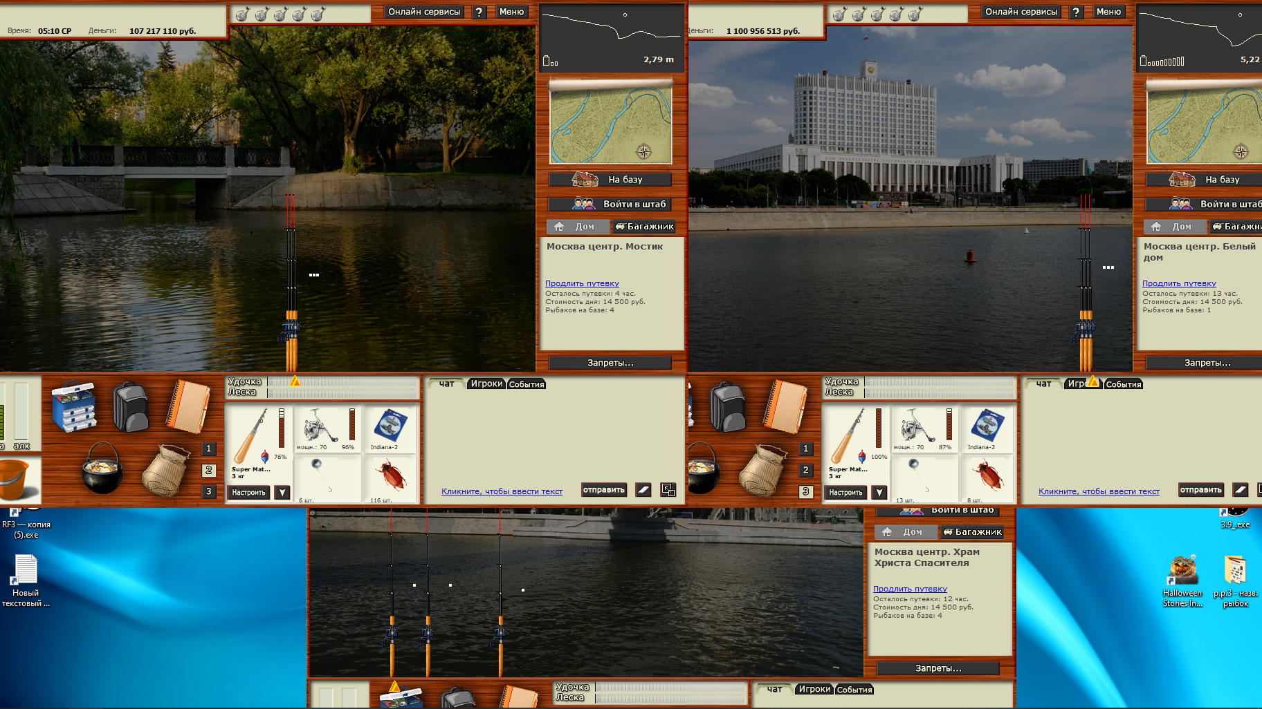This screenshot has width=1262, height=709.
Task: Expand Запреты... in Мостик window
Action: point(610,363)
